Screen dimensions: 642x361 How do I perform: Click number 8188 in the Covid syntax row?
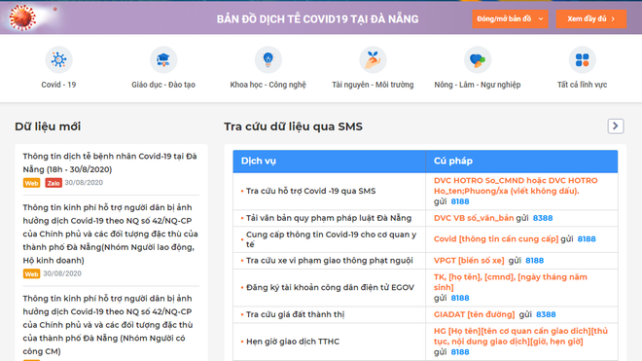click(x=587, y=239)
